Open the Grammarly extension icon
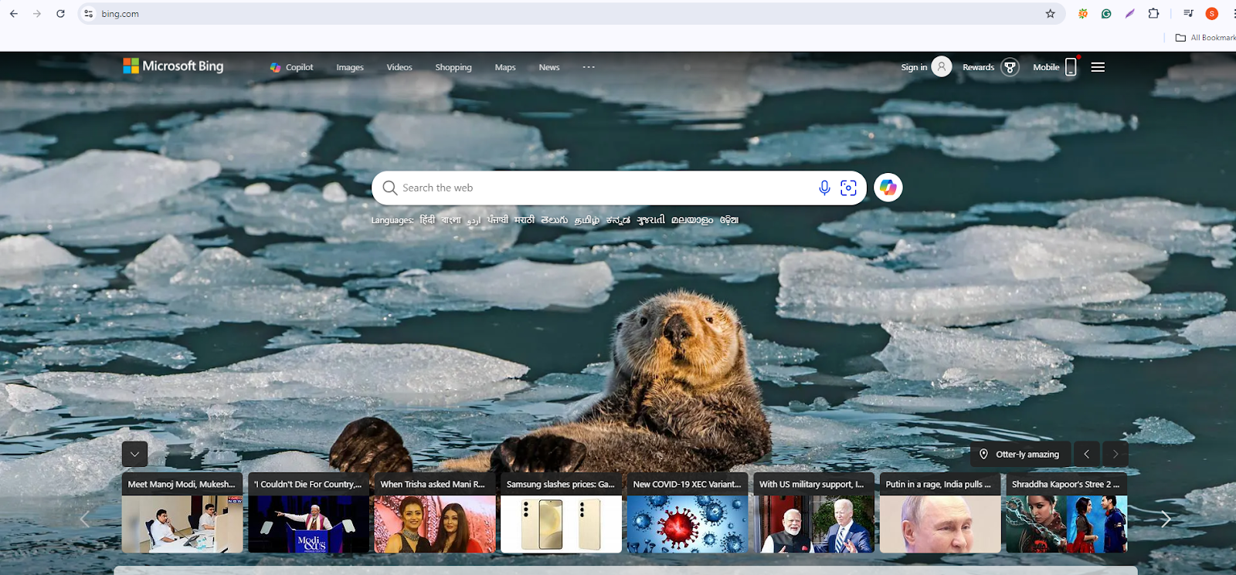The width and height of the screenshot is (1236, 575). click(x=1106, y=14)
